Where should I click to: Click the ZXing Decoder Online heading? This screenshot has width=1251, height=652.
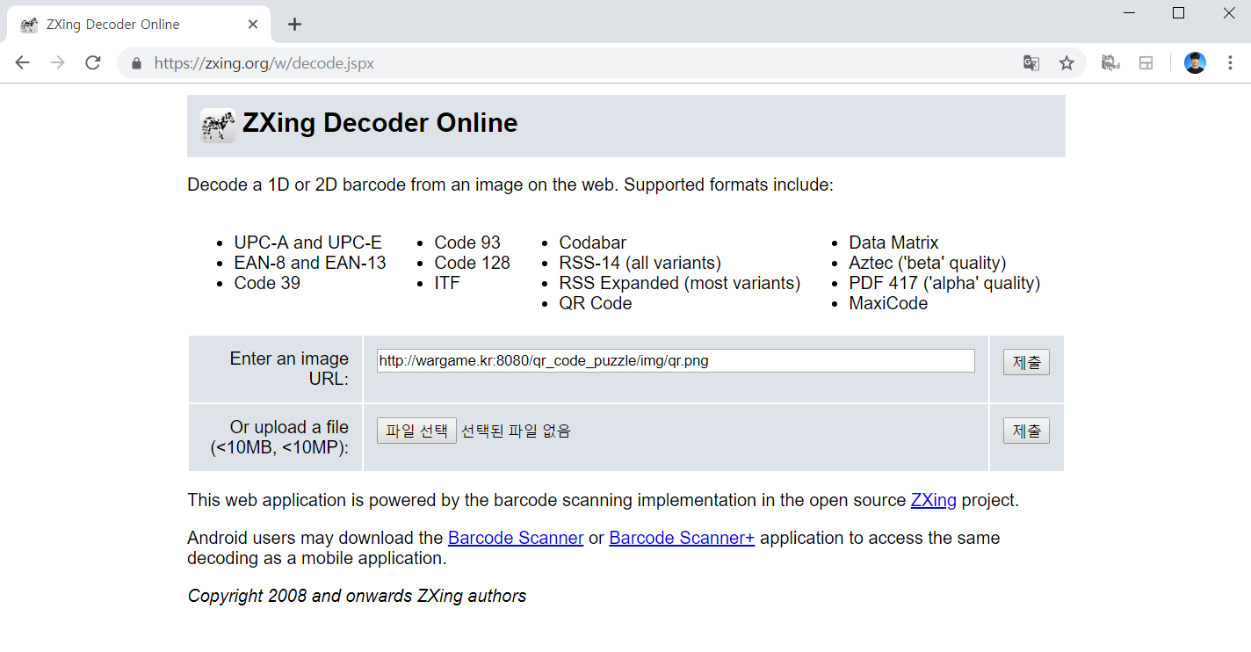click(x=380, y=123)
